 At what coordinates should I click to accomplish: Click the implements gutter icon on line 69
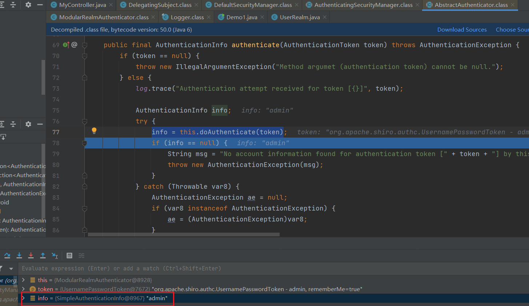(66, 45)
